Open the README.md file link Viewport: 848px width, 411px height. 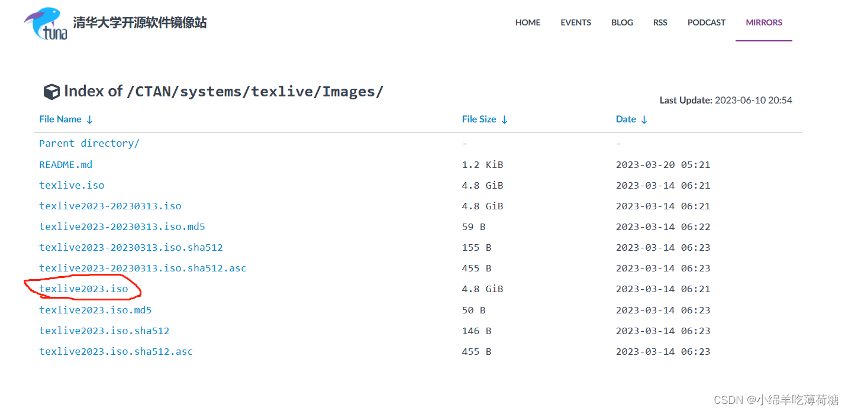[x=66, y=164]
